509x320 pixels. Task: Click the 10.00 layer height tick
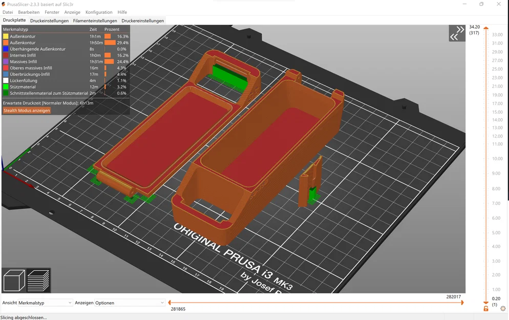(497, 159)
